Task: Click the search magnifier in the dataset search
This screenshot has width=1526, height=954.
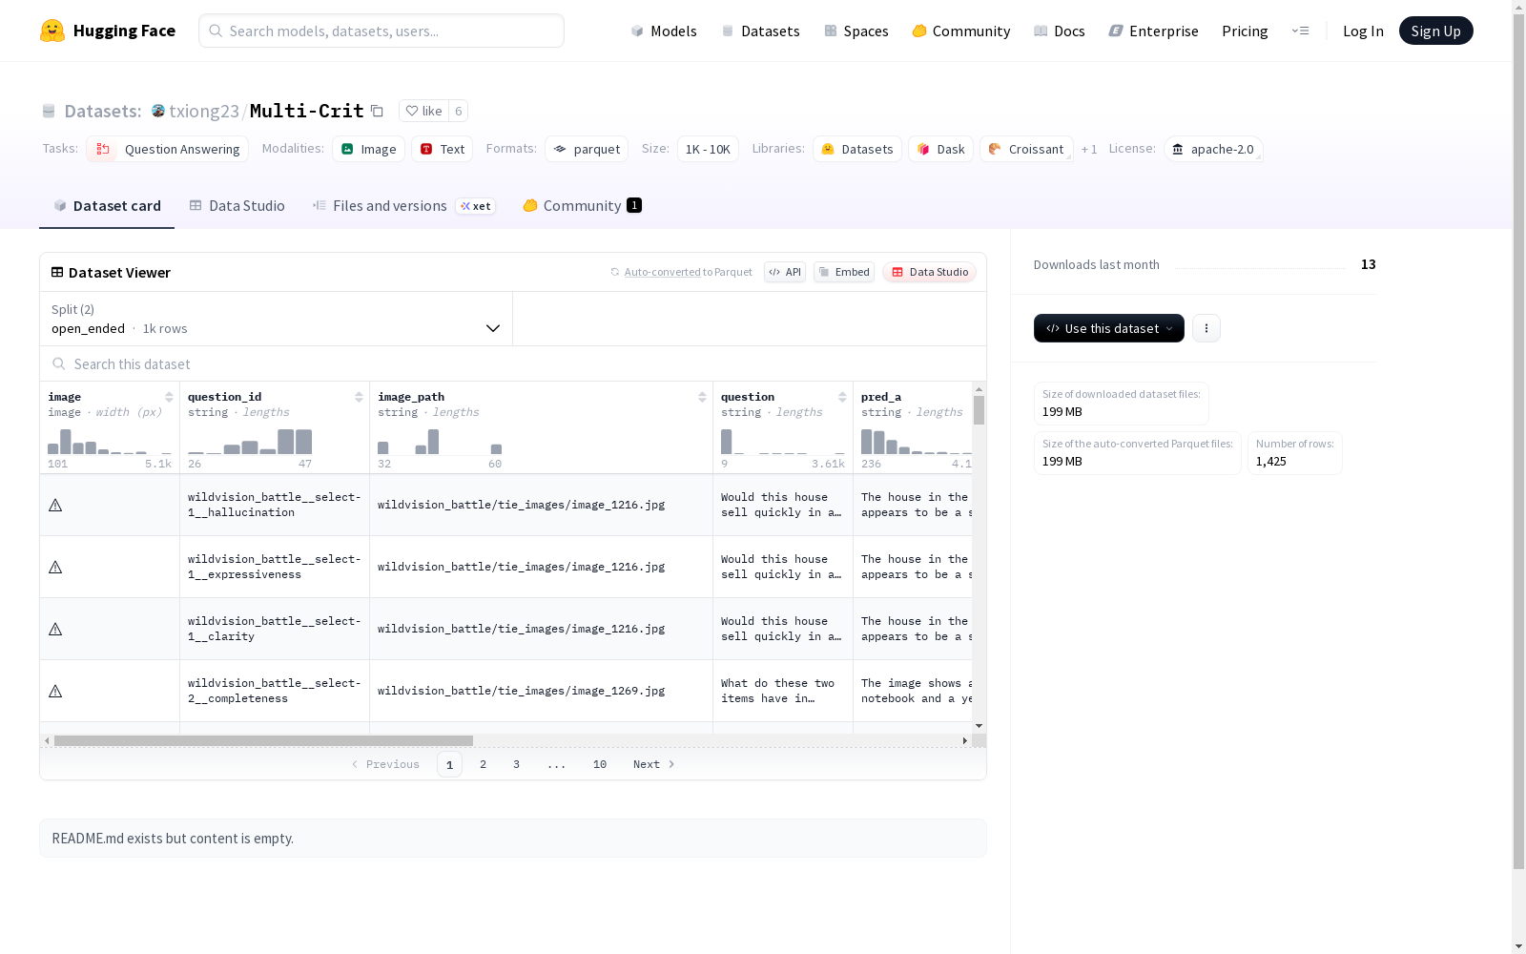Action: [59, 363]
